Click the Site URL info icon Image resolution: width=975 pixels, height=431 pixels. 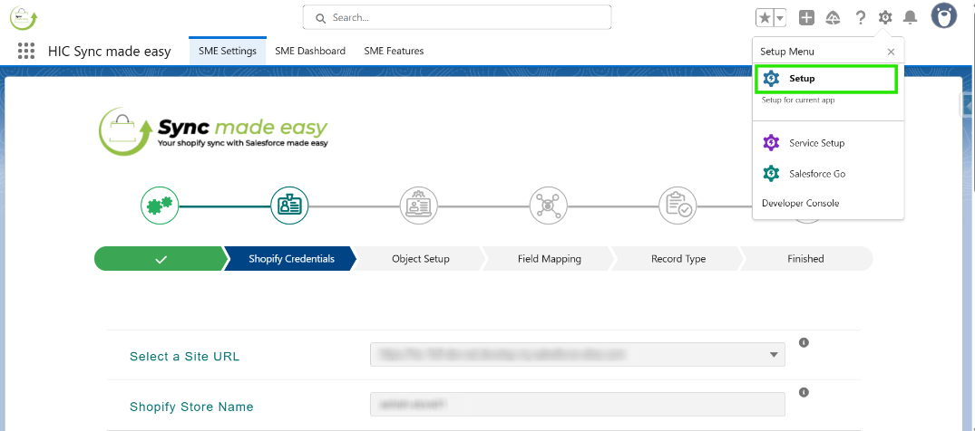tap(804, 343)
